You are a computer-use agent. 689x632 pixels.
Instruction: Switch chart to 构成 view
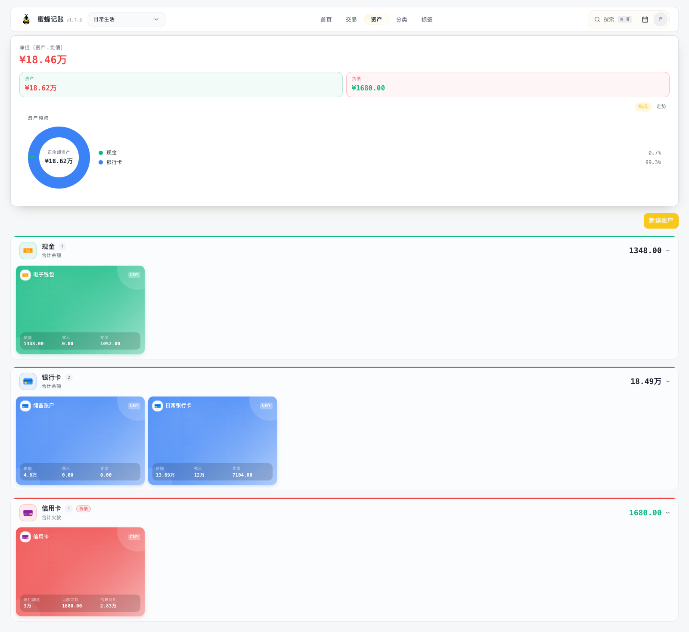[x=643, y=106]
